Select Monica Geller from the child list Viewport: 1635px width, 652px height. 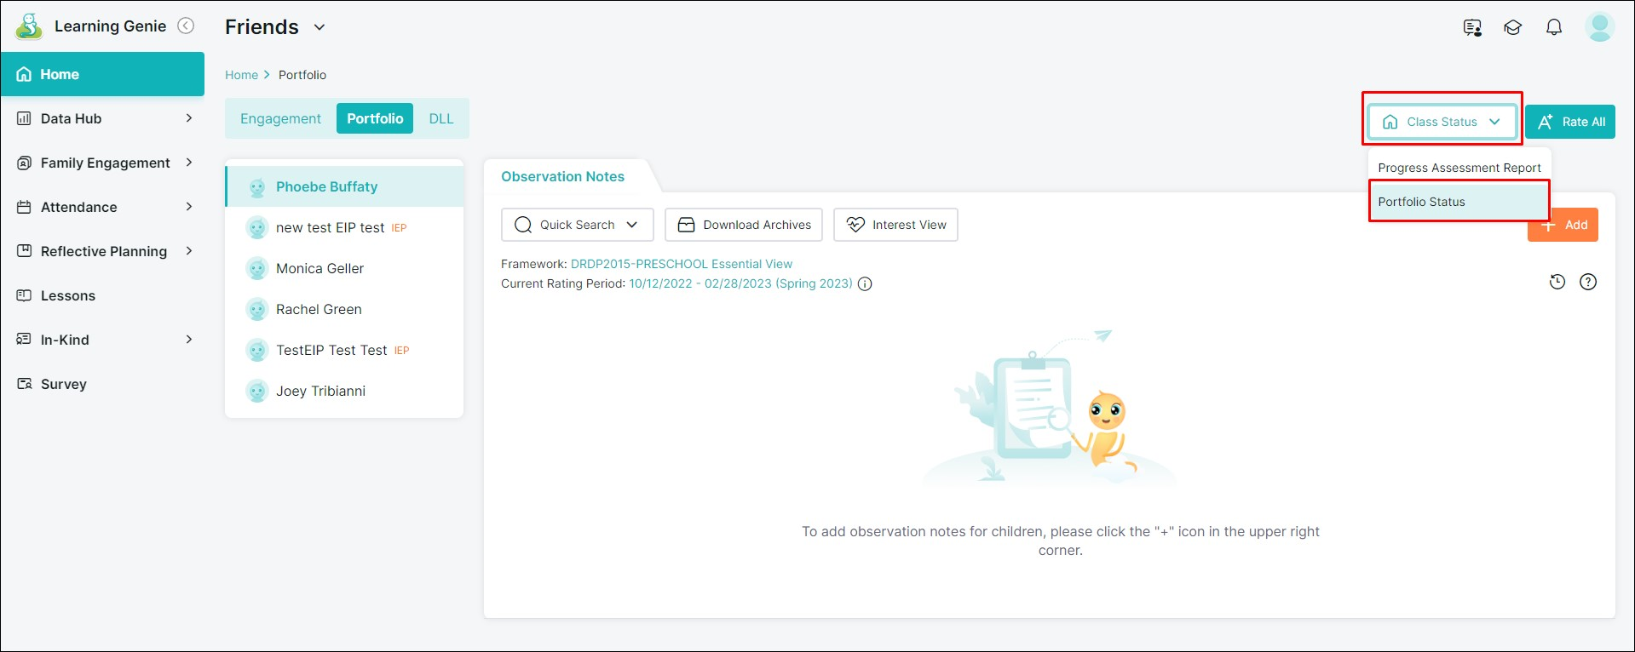coord(320,268)
